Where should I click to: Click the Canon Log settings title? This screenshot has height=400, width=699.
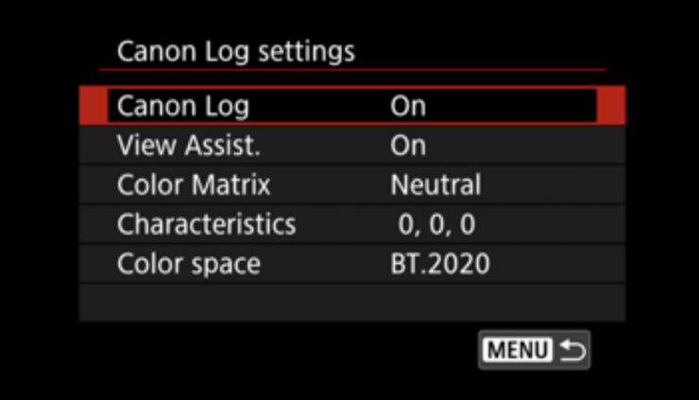(235, 51)
